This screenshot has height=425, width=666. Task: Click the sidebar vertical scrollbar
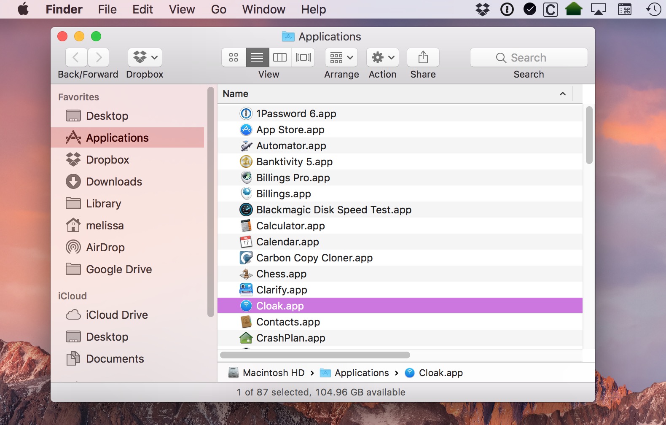click(211, 202)
